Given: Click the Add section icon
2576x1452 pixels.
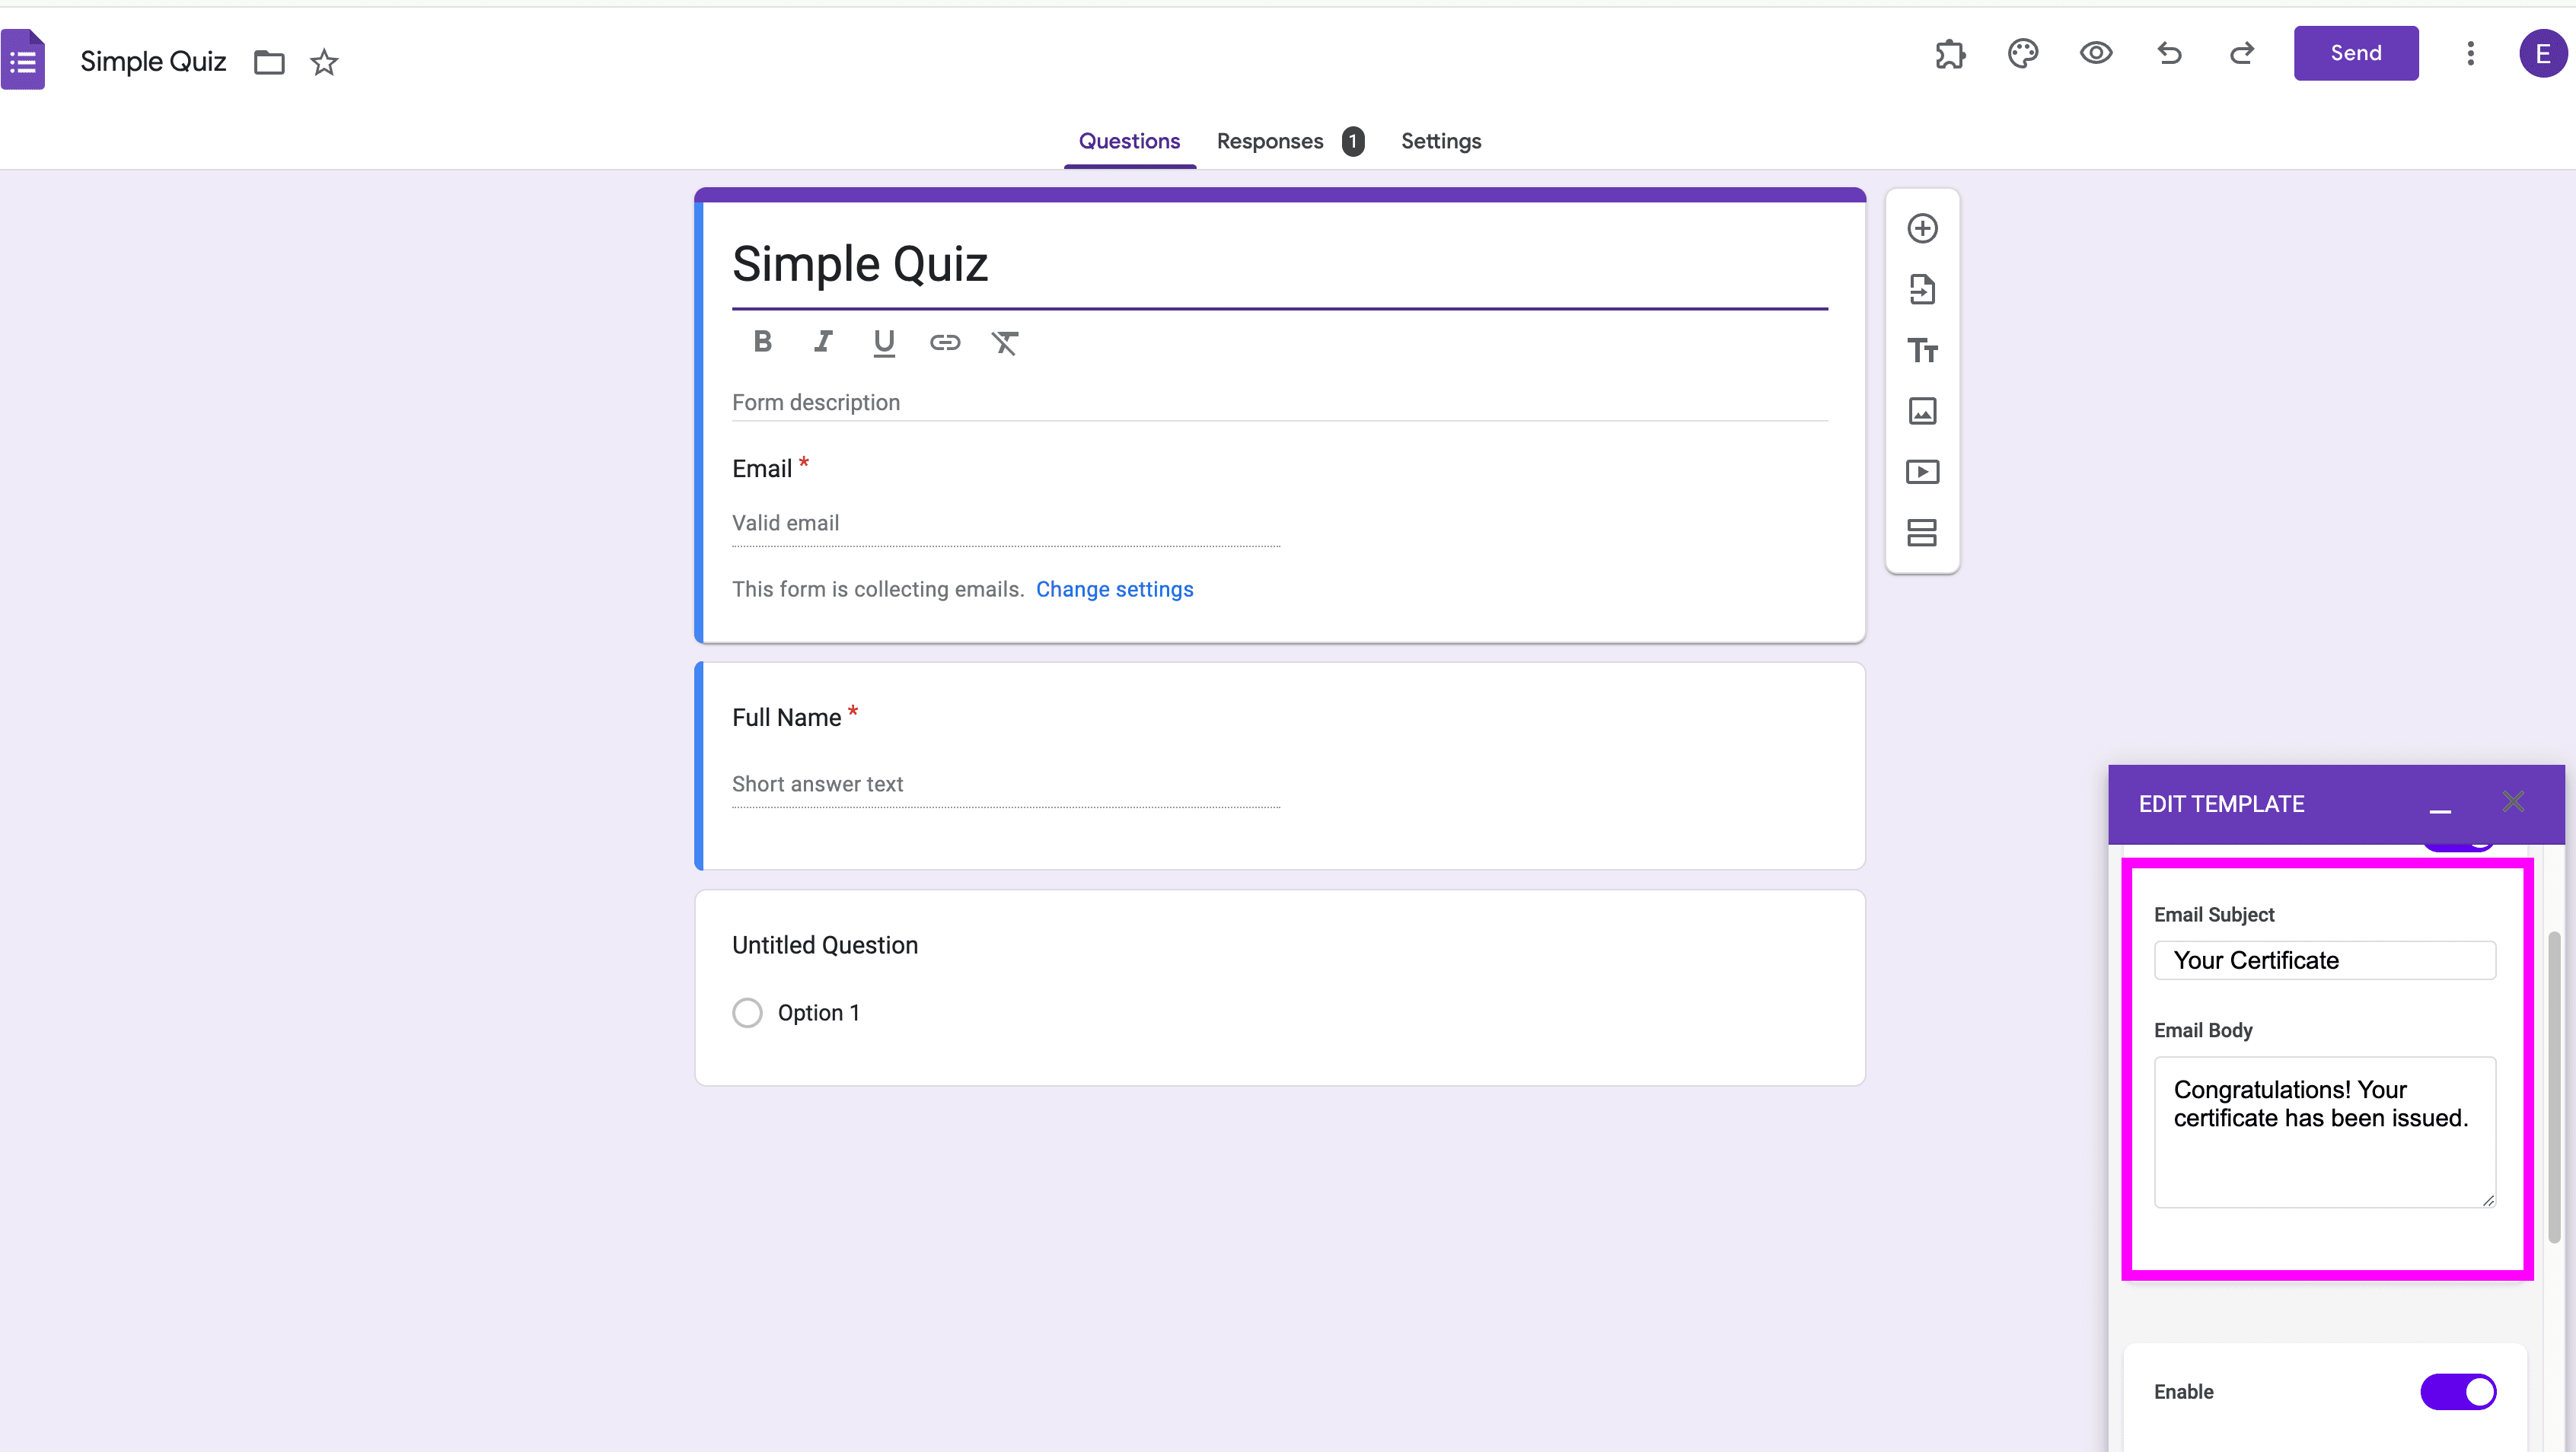Looking at the screenshot, I should click(x=1921, y=533).
